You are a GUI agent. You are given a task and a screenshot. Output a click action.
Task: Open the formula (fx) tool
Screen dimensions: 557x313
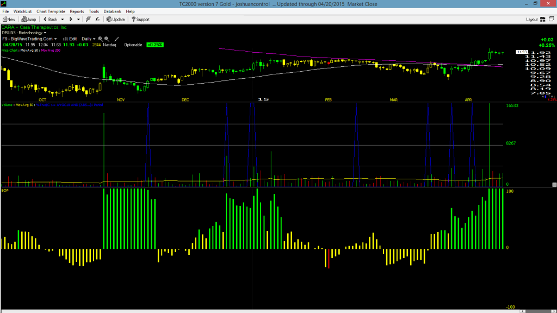click(97, 20)
